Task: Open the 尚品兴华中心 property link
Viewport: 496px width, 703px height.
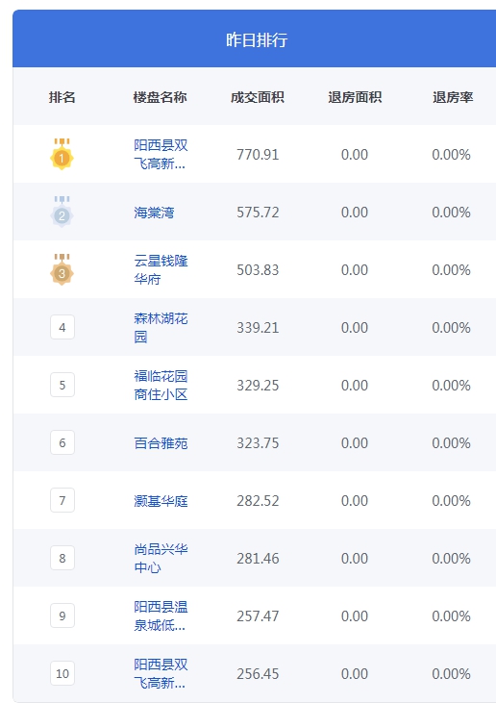Action: [161, 558]
